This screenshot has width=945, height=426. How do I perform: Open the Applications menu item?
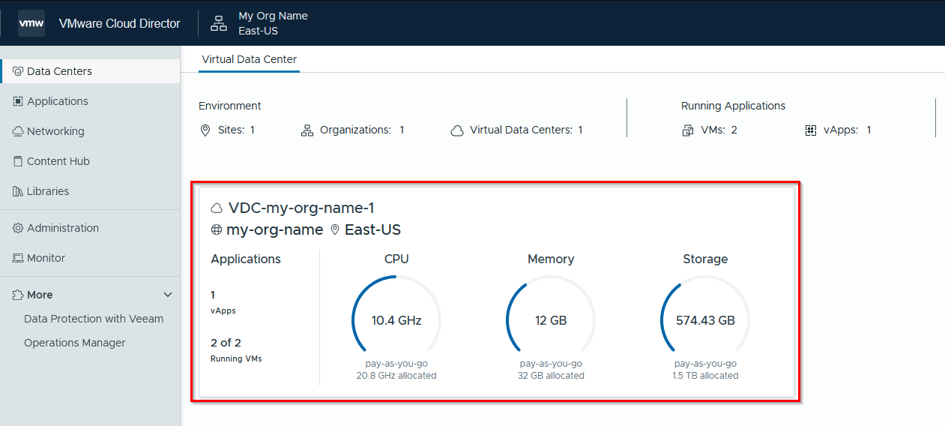91,101
